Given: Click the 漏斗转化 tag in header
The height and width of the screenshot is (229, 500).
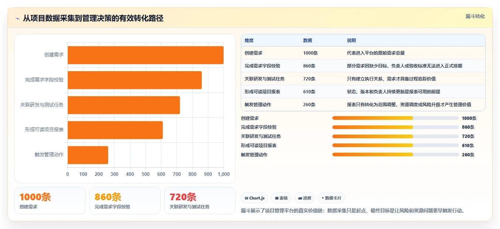Looking at the screenshot, I should [x=475, y=17].
